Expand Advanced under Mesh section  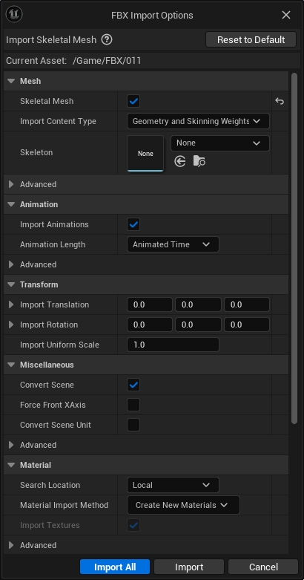11,184
